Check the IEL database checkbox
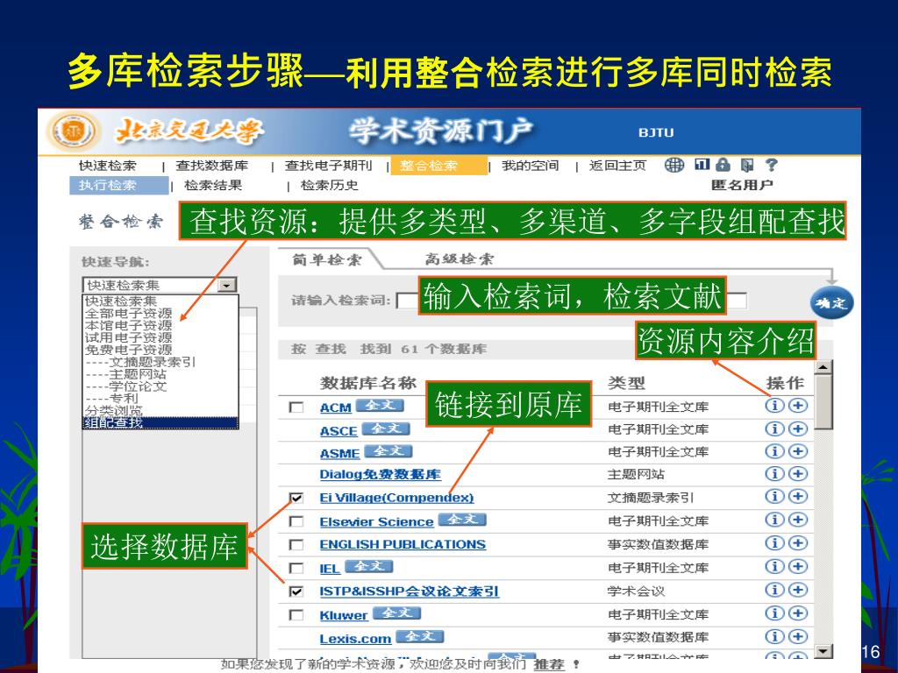 (296, 568)
